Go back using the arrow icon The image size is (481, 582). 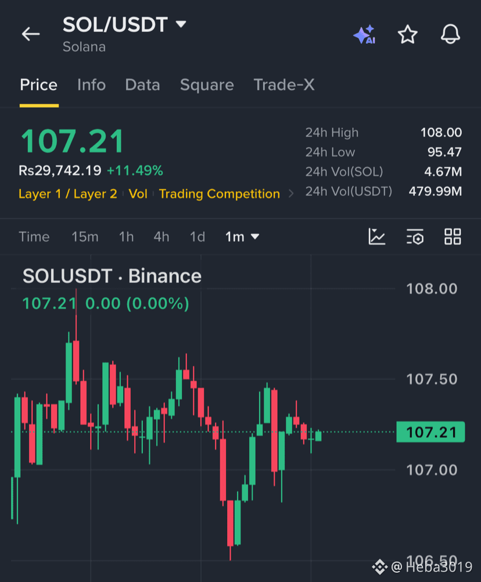(x=30, y=34)
